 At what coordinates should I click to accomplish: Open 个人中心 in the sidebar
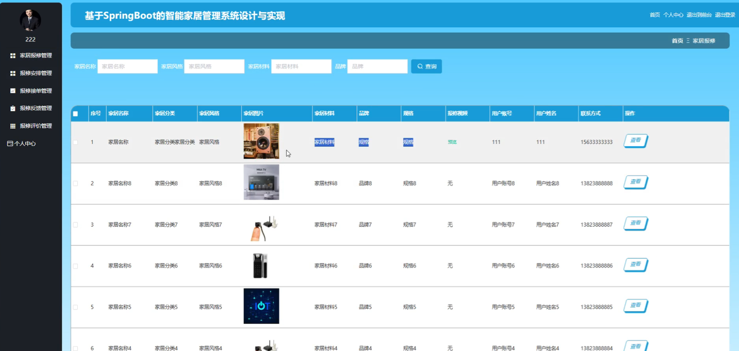(21, 143)
